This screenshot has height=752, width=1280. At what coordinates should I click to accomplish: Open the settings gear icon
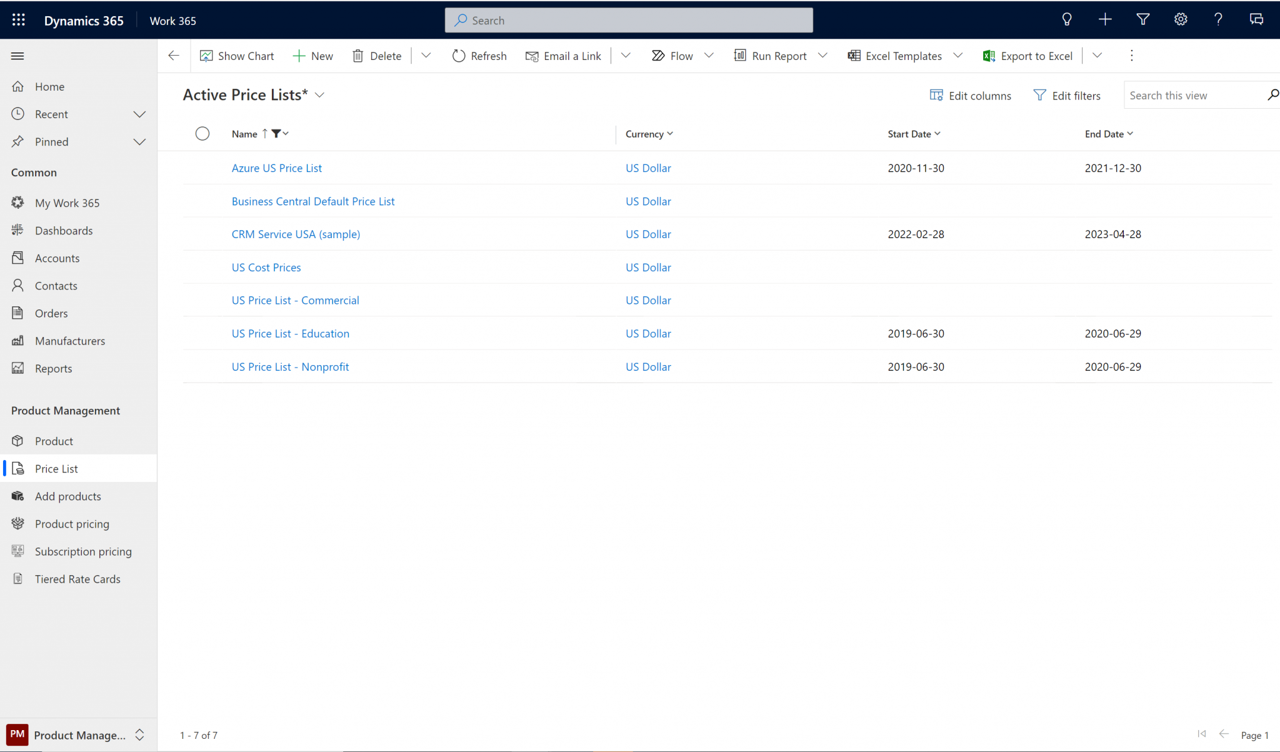click(1180, 19)
